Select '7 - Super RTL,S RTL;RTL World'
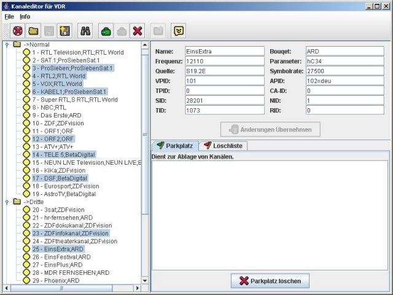The image size is (393, 295). pyautogui.click(x=75, y=100)
